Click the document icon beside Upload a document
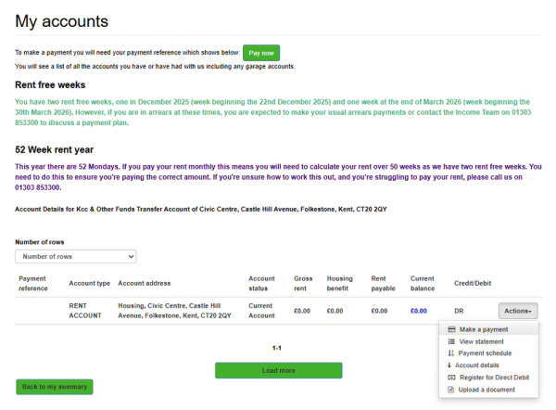Viewport: 556px width, 410px height. click(x=450, y=390)
